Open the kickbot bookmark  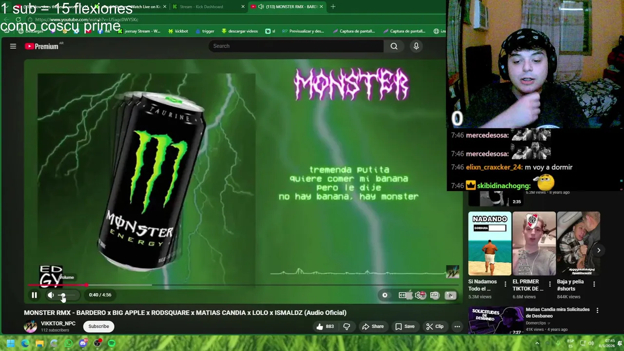click(x=178, y=31)
